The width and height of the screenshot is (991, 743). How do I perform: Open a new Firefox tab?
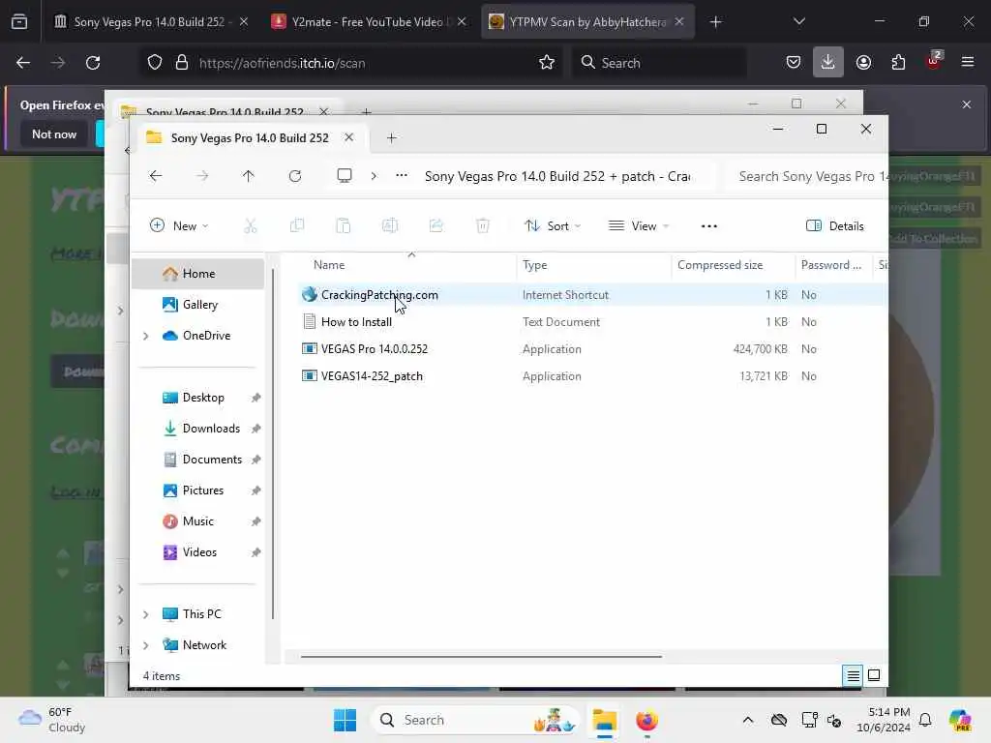point(715,22)
